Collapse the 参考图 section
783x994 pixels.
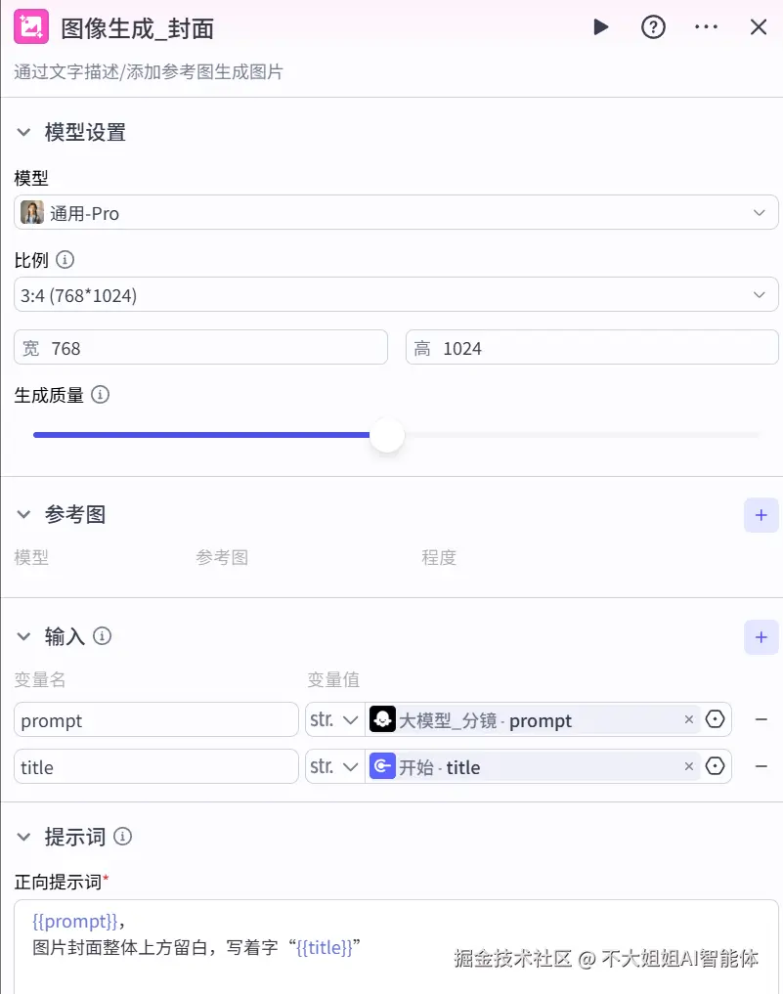(23, 515)
